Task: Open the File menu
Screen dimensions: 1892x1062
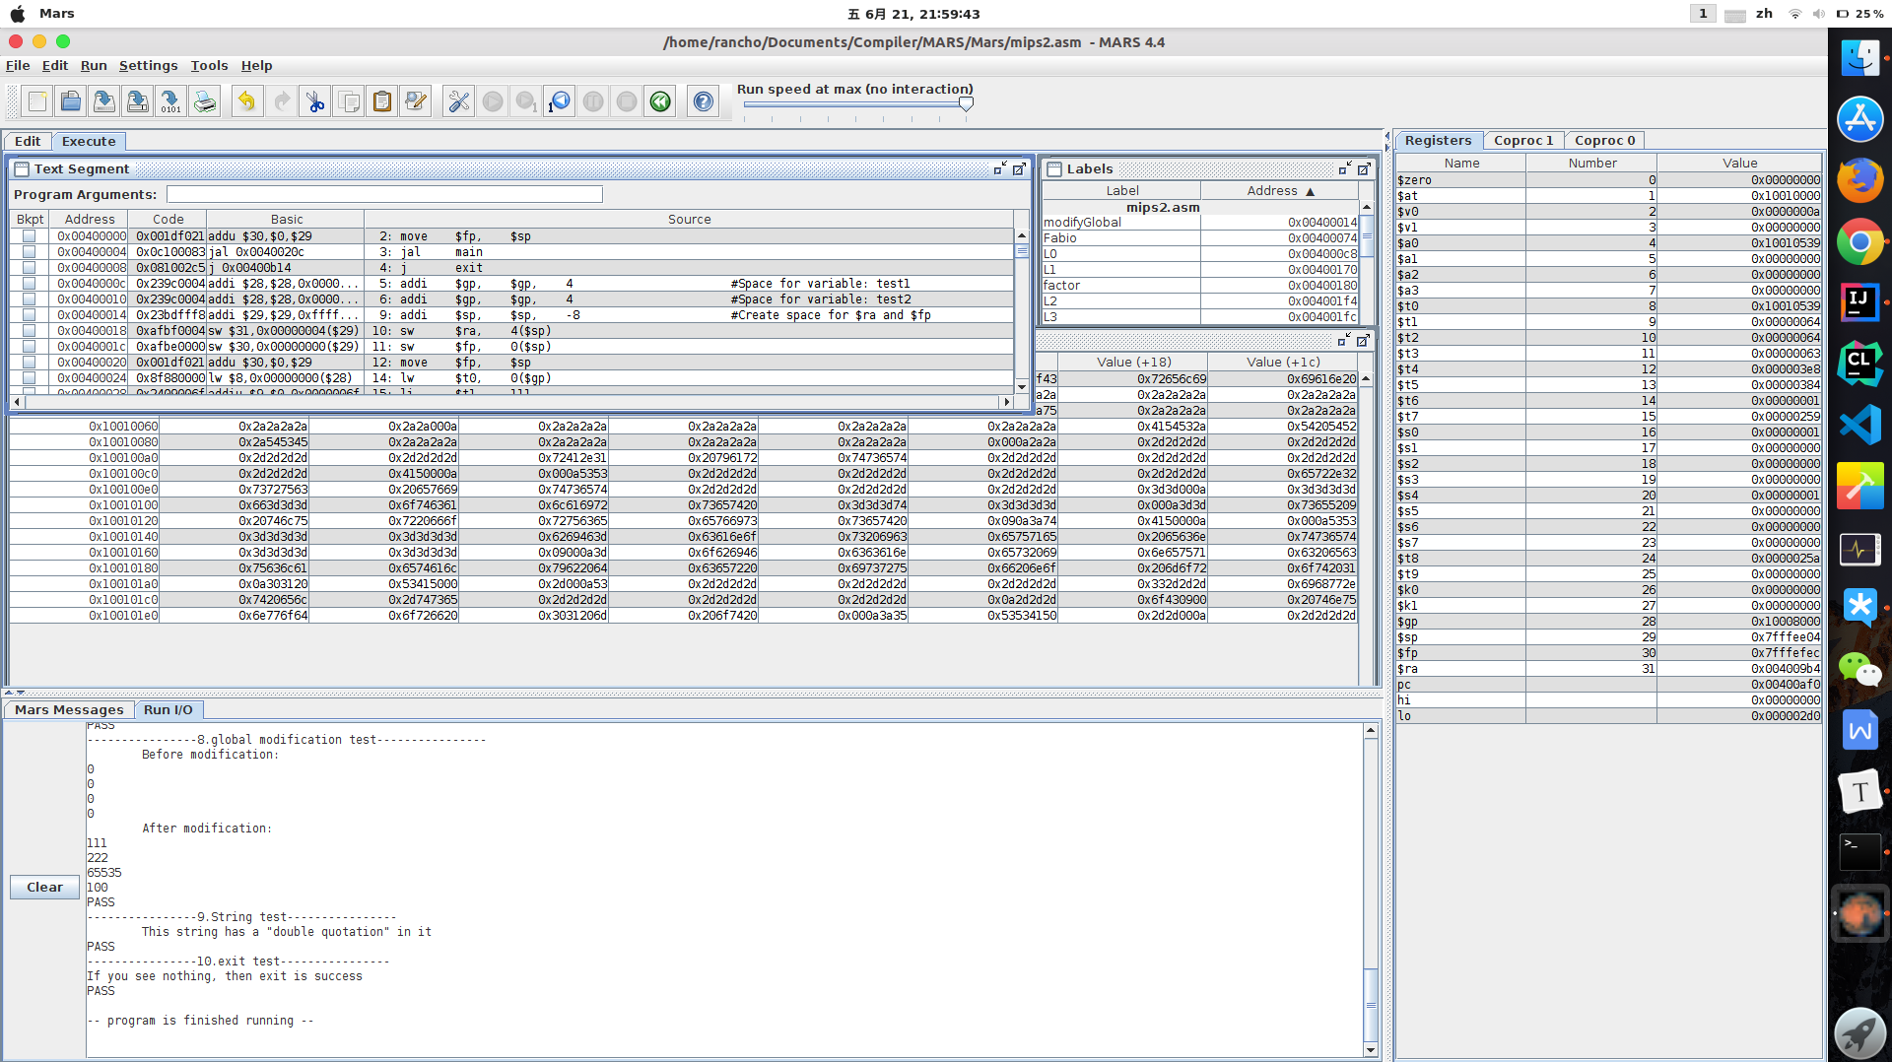Action: point(18,66)
